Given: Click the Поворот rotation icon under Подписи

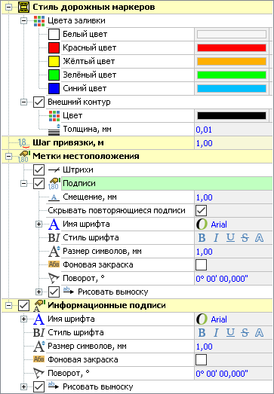Looking at the screenshot, I should click(54, 279).
